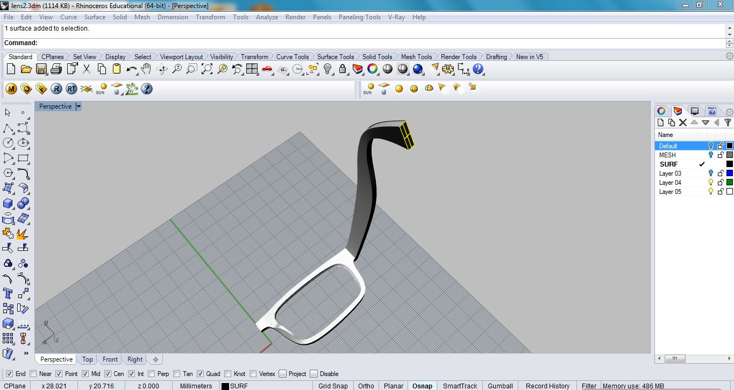734x390 pixels.
Task: Click the New file icon
Action: pyautogui.click(x=11, y=69)
